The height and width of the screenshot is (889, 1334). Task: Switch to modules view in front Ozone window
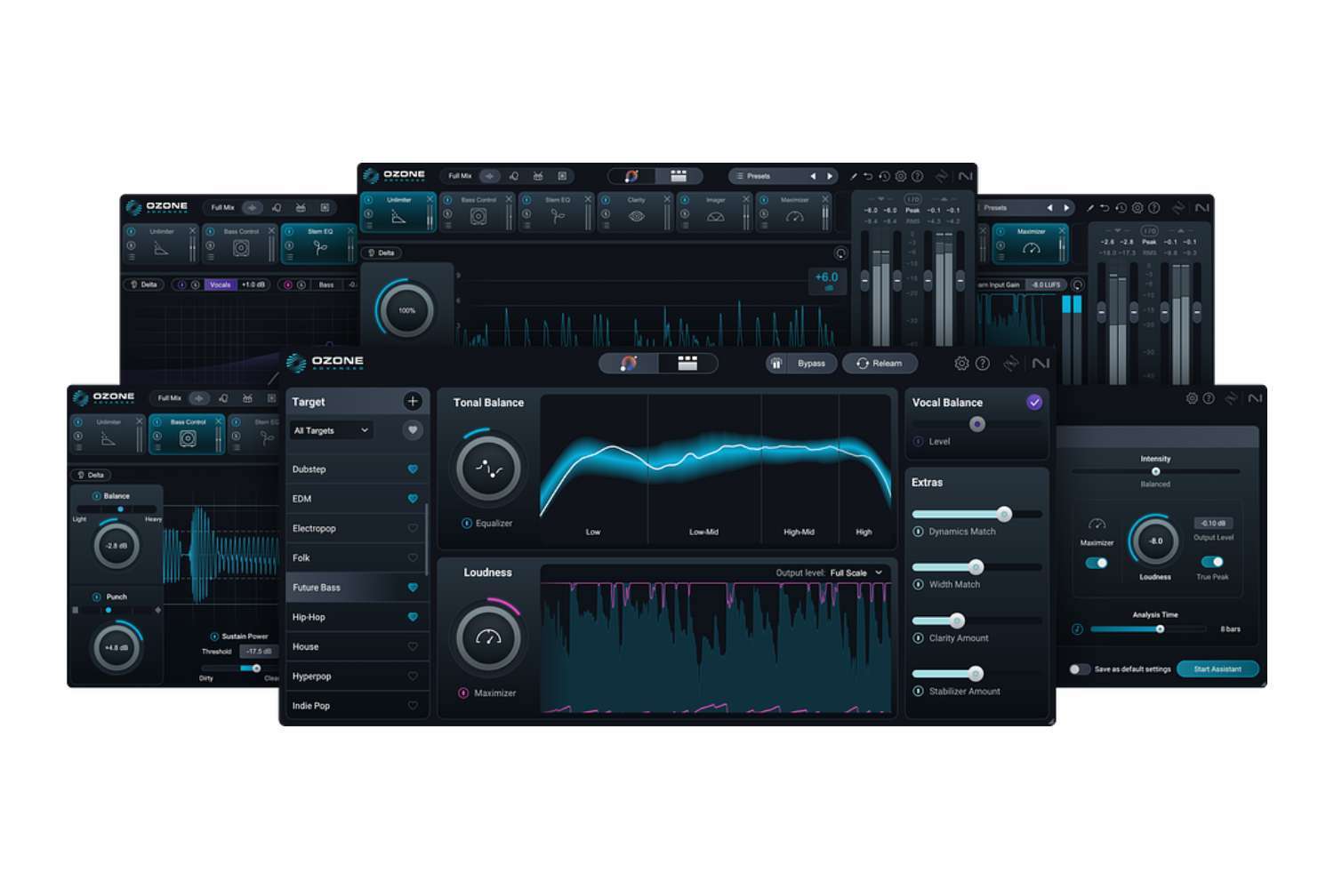coord(687,363)
